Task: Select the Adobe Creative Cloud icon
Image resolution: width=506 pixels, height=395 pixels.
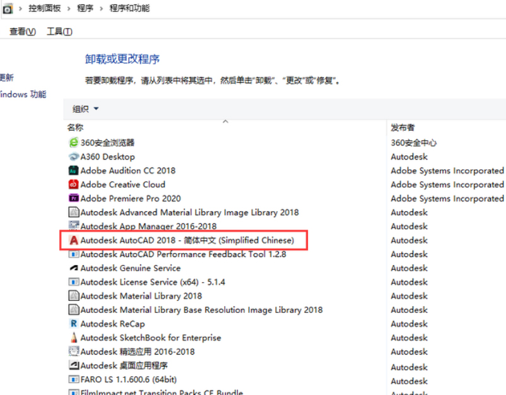Action: pyautogui.click(x=74, y=185)
